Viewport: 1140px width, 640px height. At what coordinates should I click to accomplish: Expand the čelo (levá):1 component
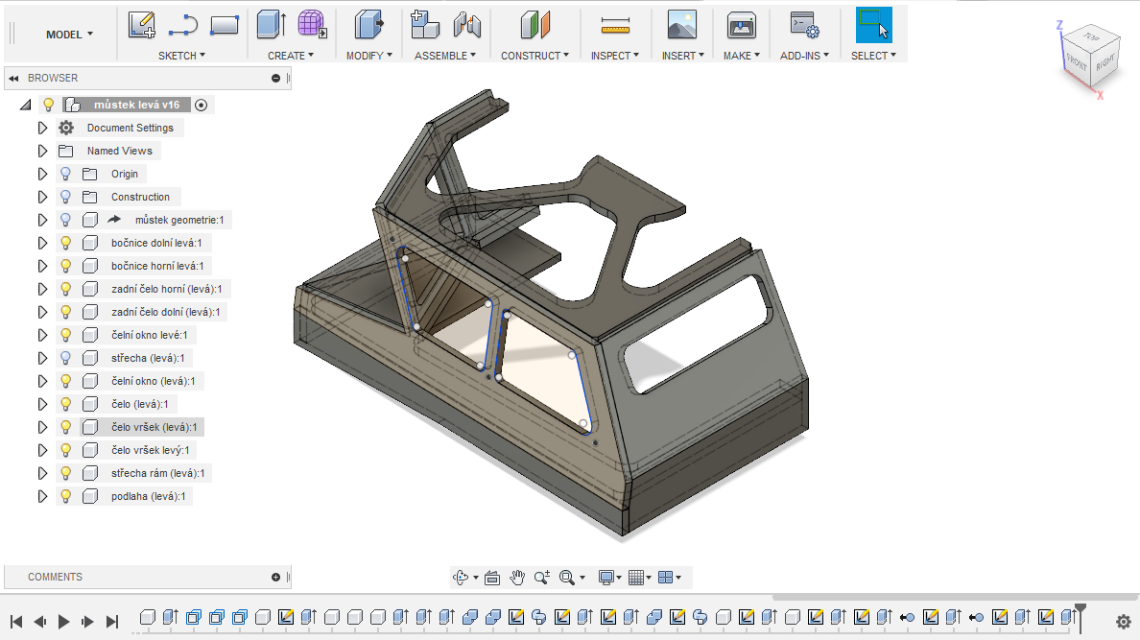pyautogui.click(x=42, y=404)
